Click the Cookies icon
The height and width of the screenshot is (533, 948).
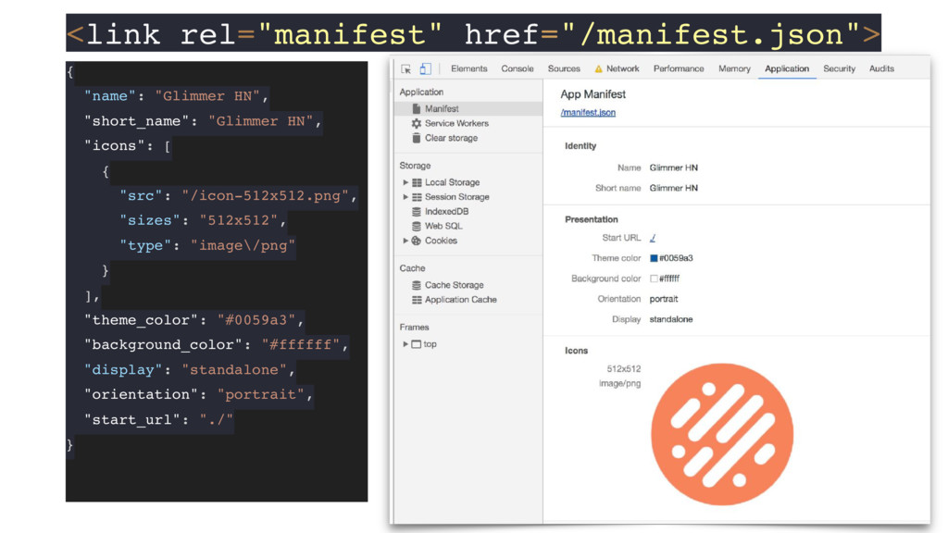pyautogui.click(x=417, y=241)
